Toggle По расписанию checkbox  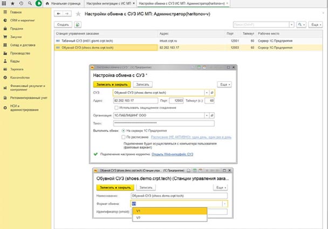tap(124, 137)
